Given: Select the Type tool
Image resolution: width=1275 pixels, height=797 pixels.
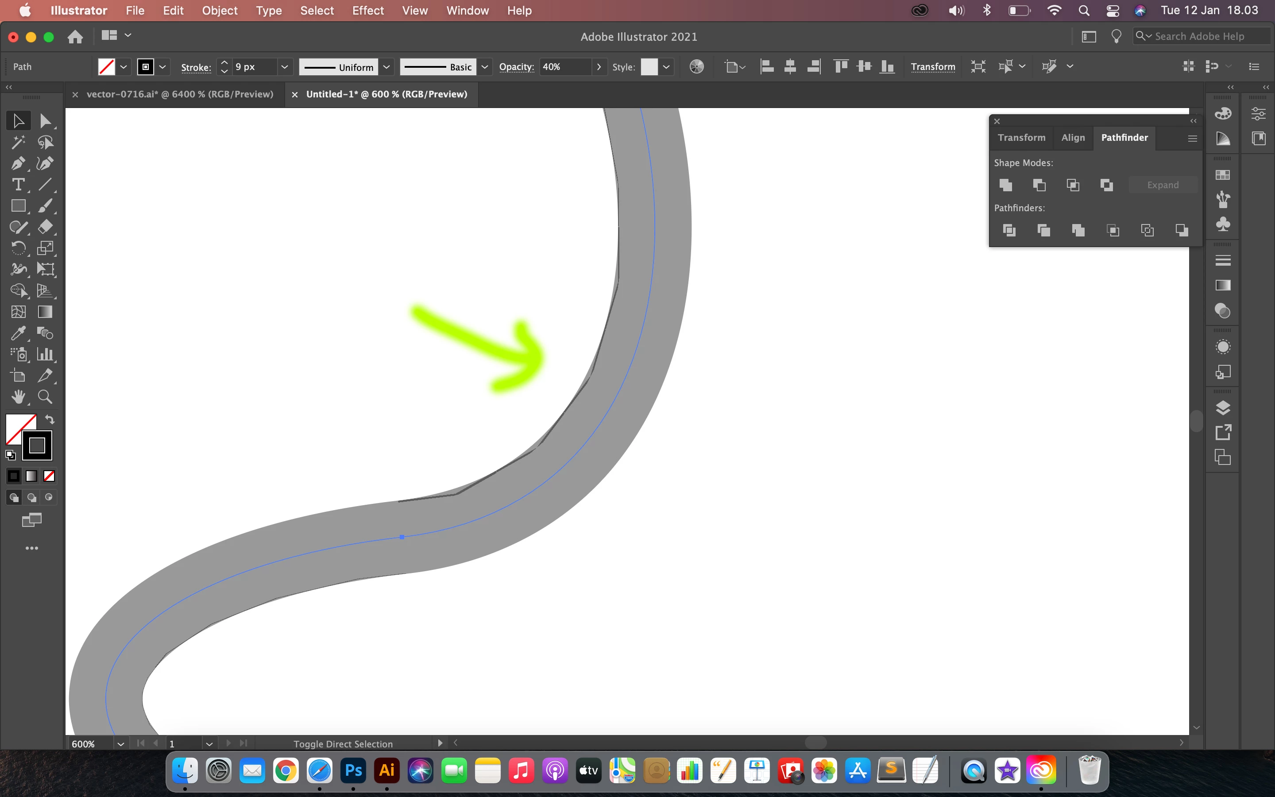Looking at the screenshot, I should [18, 185].
